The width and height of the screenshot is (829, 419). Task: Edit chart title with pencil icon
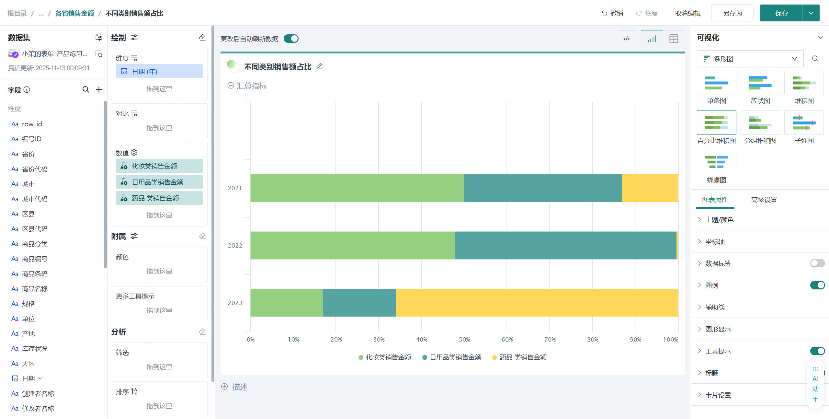[319, 66]
